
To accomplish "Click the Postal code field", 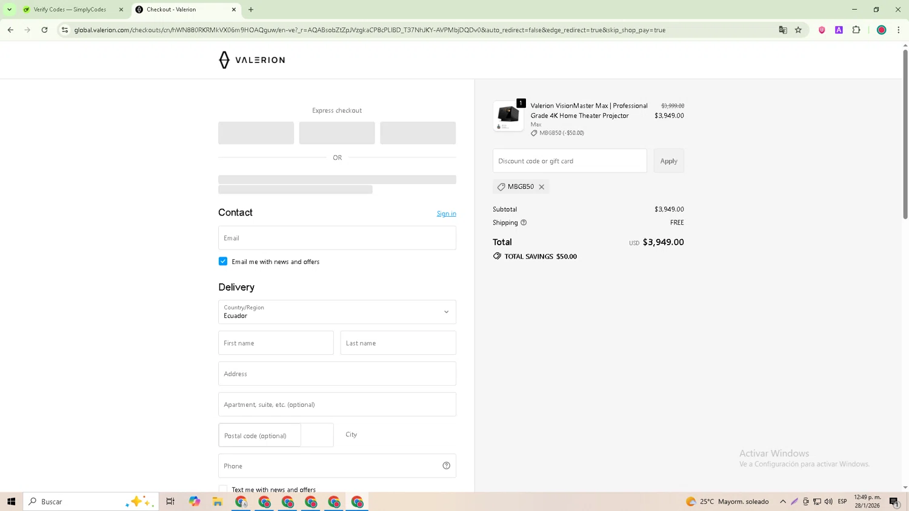I will pyautogui.click(x=259, y=435).
